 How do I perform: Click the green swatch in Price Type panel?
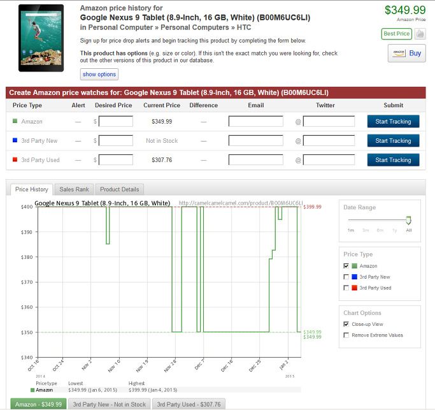coord(354,266)
